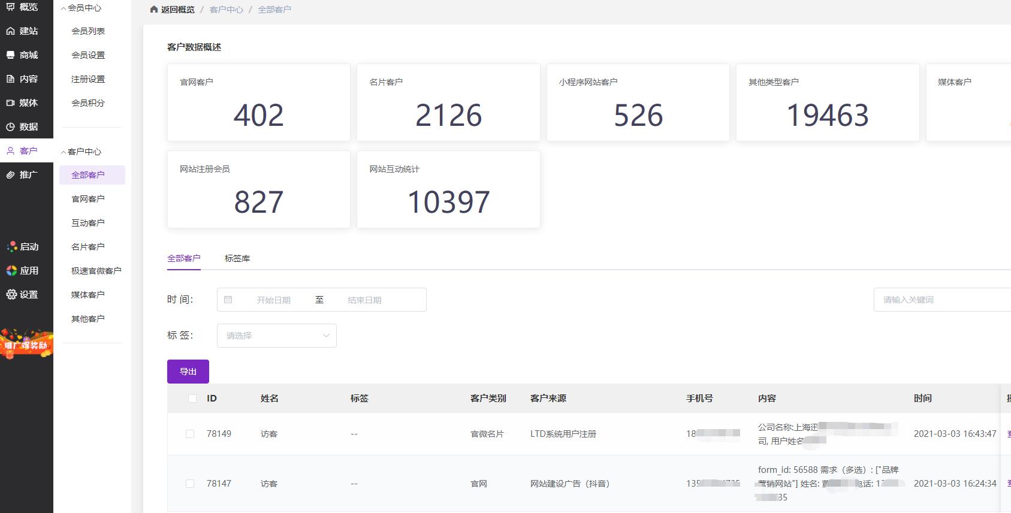Open the 标签 请选择 dropdown
The height and width of the screenshot is (513, 1011).
click(x=276, y=336)
